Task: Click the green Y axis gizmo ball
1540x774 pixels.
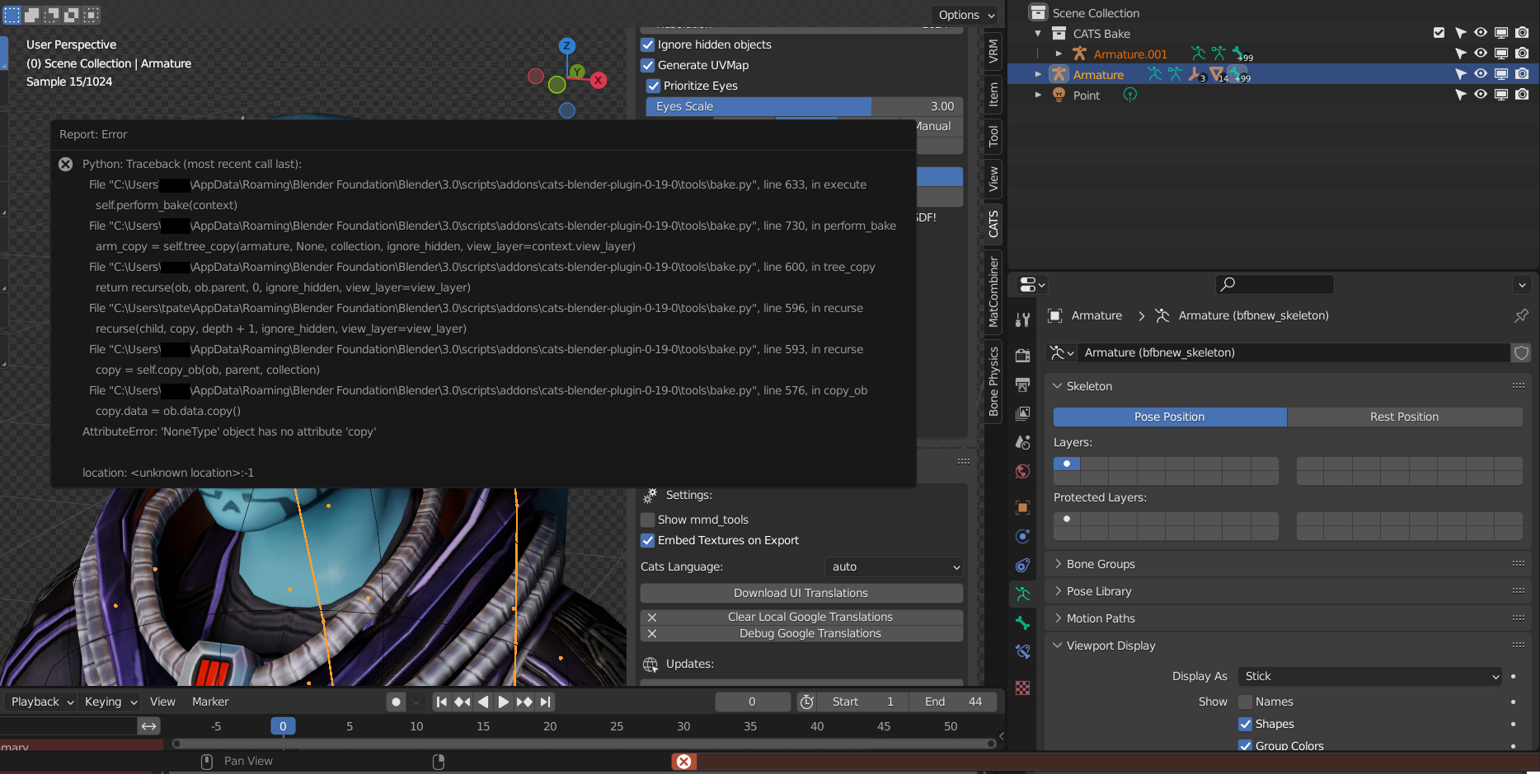Action: (577, 72)
